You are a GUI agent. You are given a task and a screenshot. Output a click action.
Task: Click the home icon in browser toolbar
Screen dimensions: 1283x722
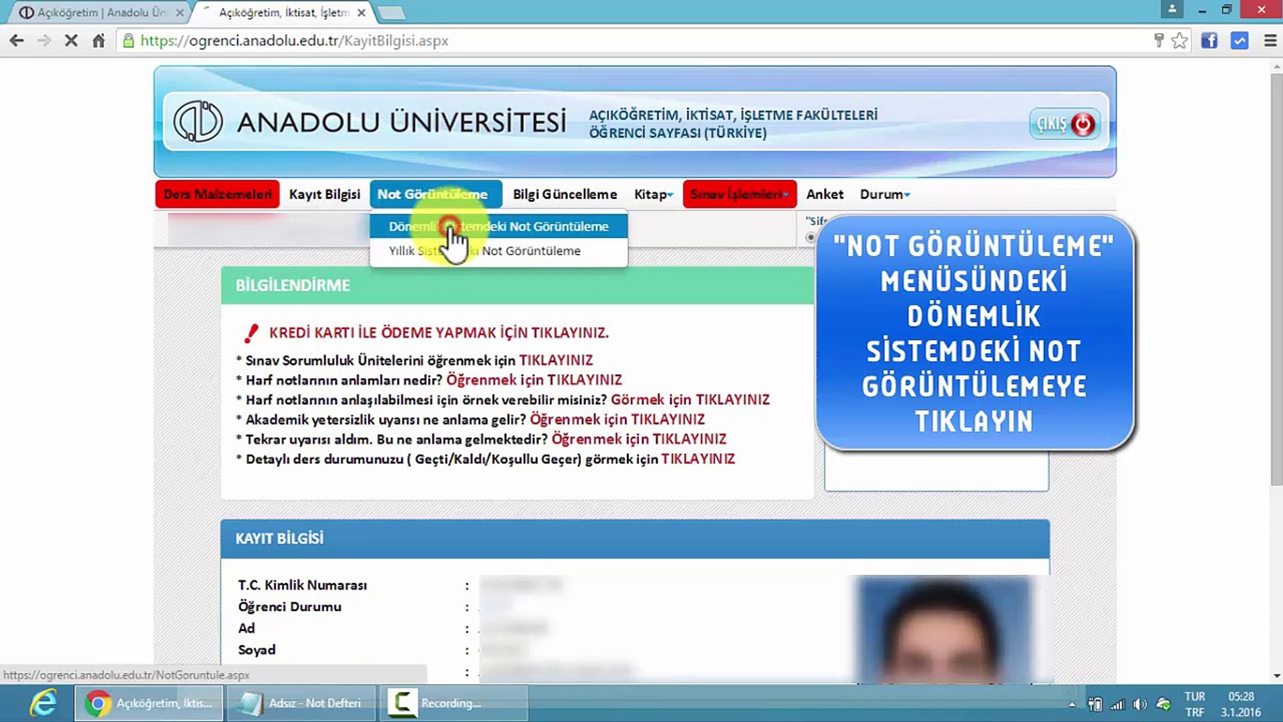tap(98, 41)
